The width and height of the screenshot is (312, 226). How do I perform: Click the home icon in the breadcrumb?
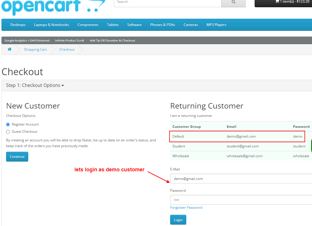(x=10, y=49)
